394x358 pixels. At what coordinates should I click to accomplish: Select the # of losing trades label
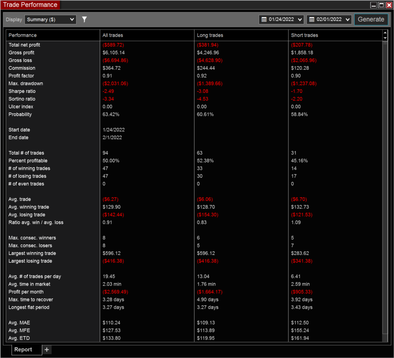tap(27, 176)
